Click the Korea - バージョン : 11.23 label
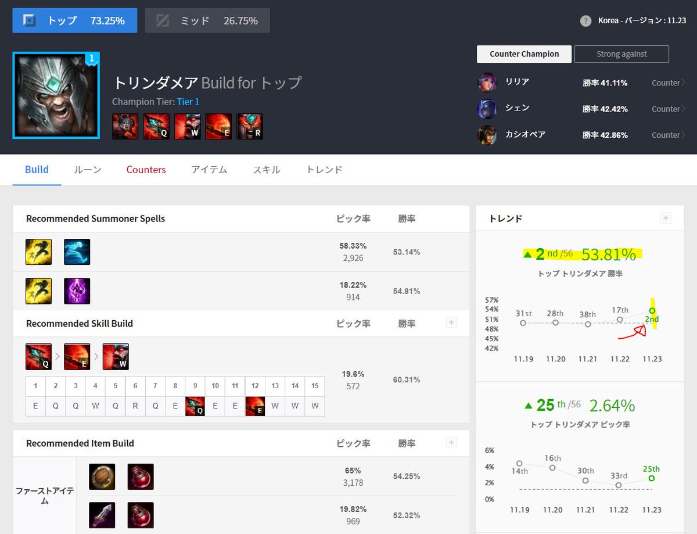The image size is (697, 534). [x=642, y=21]
